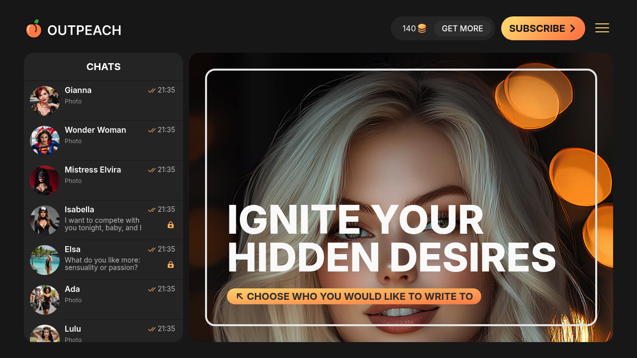Click the coin stack icon beside 140
This screenshot has width=637, height=358.
(422, 28)
